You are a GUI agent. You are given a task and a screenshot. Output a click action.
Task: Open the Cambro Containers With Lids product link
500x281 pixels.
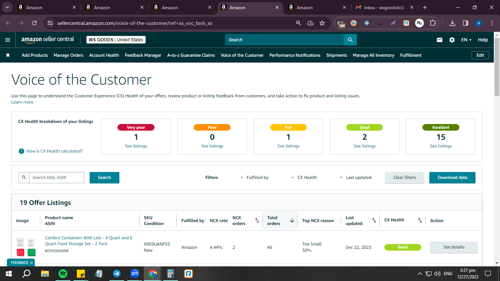click(x=89, y=241)
